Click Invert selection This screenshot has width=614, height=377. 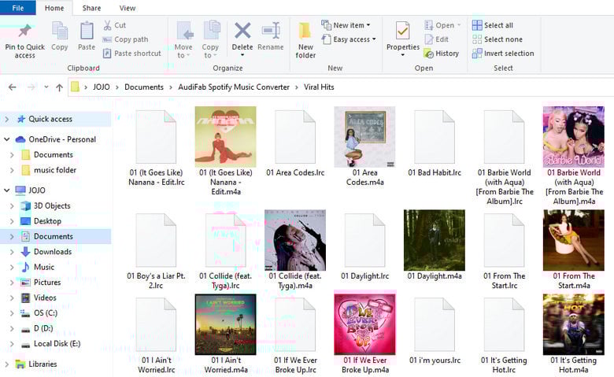click(x=503, y=54)
